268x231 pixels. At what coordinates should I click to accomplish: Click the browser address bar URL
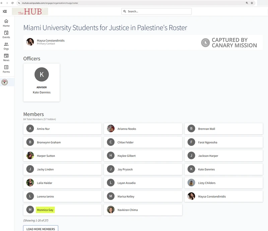click(x=50, y=3)
